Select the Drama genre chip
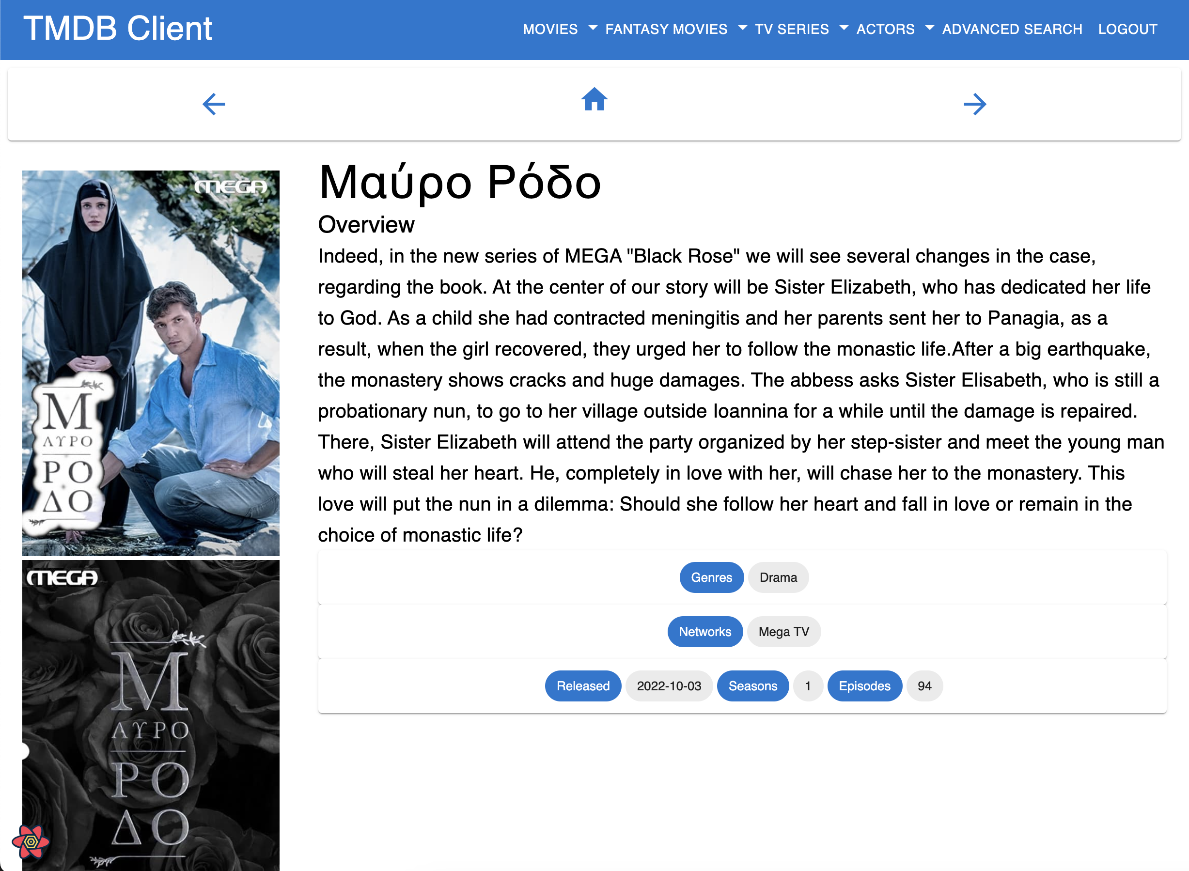The width and height of the screenshot is (1189, 871). coord(778,577)
